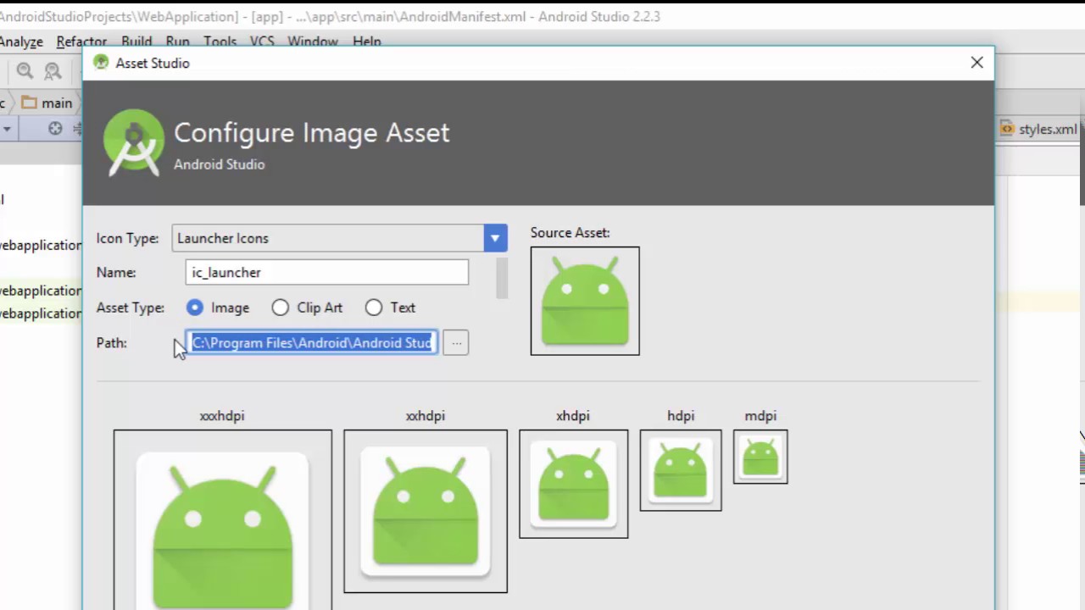Image resolution: width=1085 pixels, height=610 pixels.
Task: Open the Tools menu
Action: point(220,42)
